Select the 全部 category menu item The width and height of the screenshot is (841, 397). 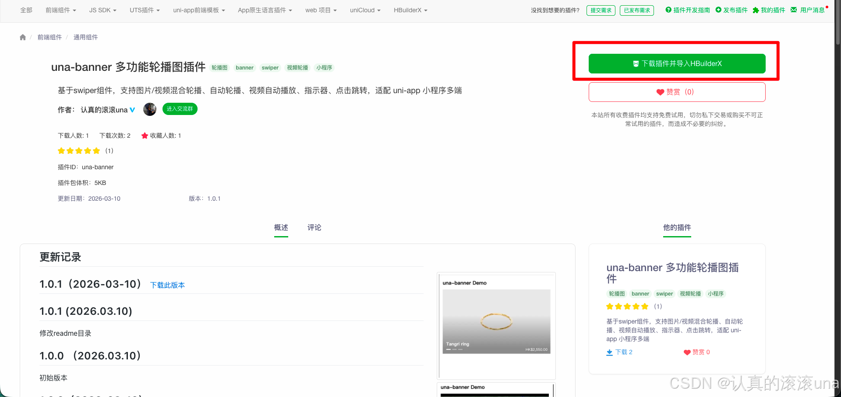pos(26,10)
